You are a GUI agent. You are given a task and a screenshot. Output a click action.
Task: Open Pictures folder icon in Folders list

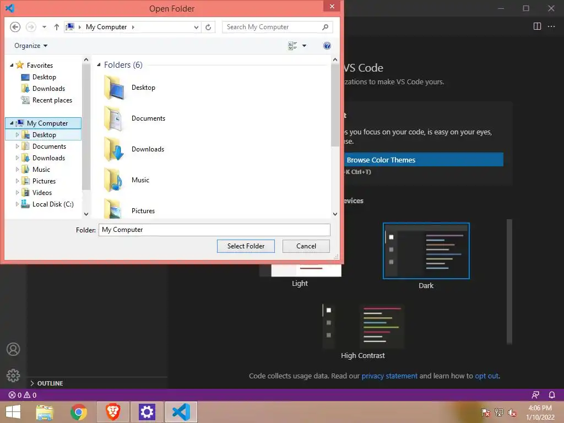coord(114,209)
